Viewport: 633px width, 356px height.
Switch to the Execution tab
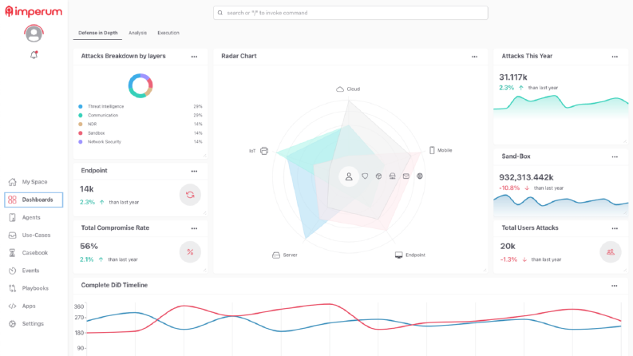pos(168,33)
